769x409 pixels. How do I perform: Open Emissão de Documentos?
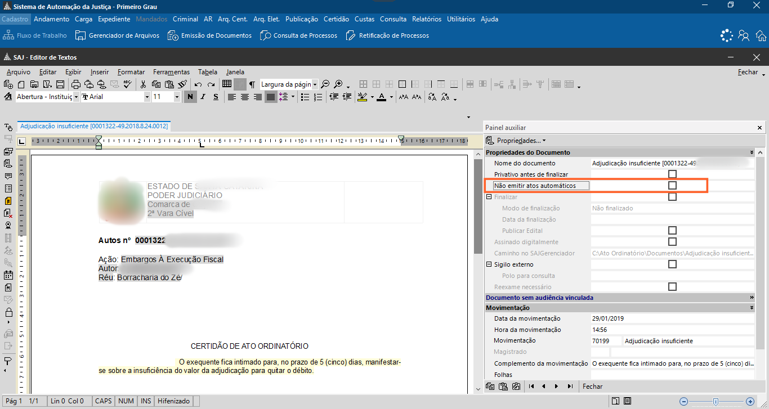point(209,35)
